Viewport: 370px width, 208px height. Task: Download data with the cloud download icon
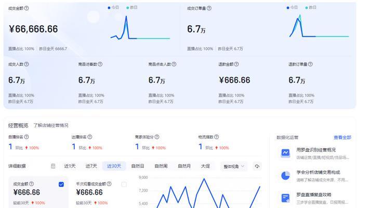[257, 166]
